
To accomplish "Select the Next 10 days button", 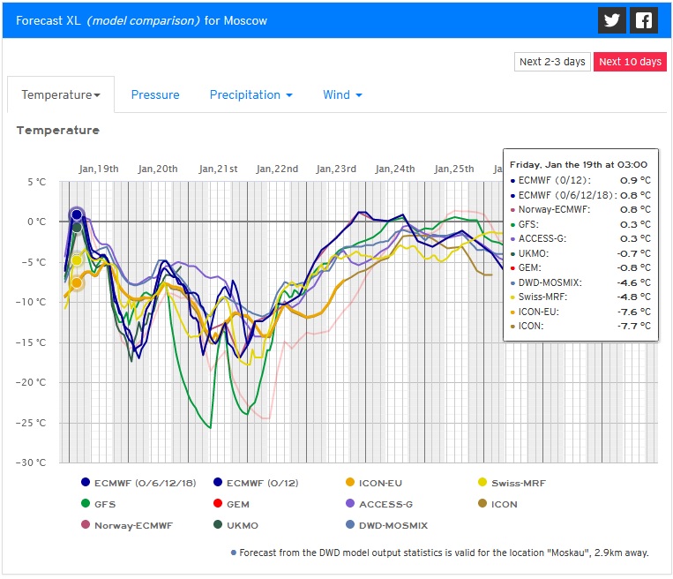I will point(630,62).
